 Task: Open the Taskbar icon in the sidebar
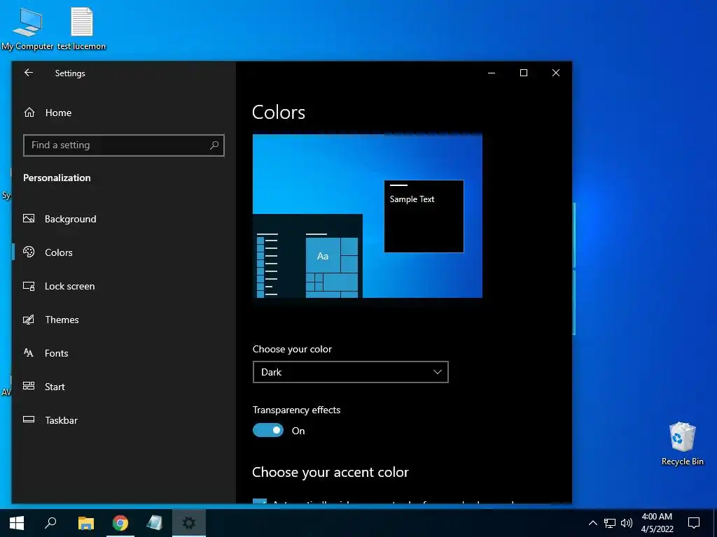point(29,420)
